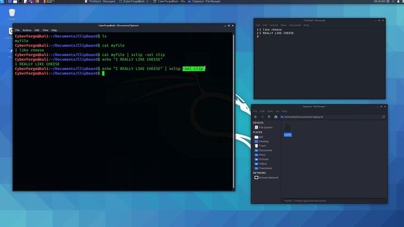Screen dimensions: 404x227
Task: Open the File Manager's Edit menu
Action: pyautogui.click(x=262, y=111)
